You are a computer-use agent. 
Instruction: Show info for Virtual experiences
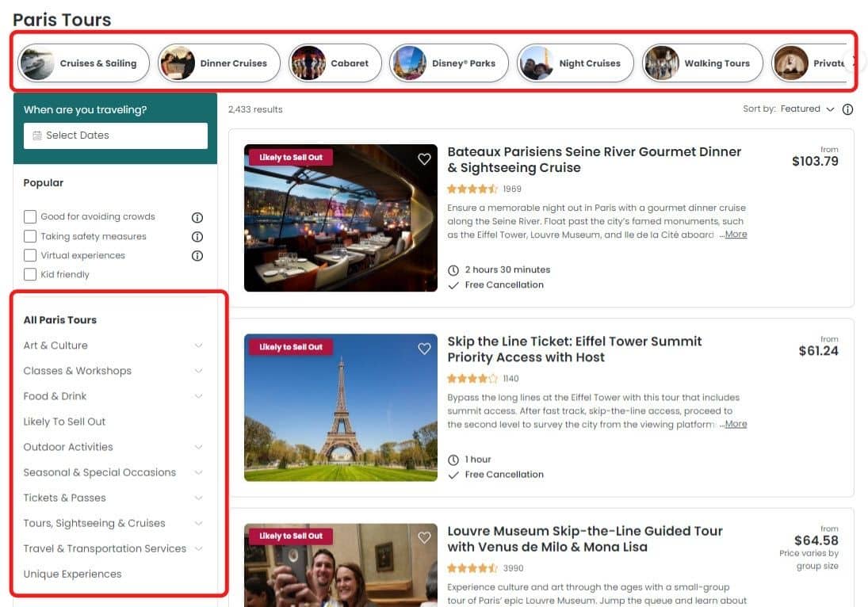(197, 256)
